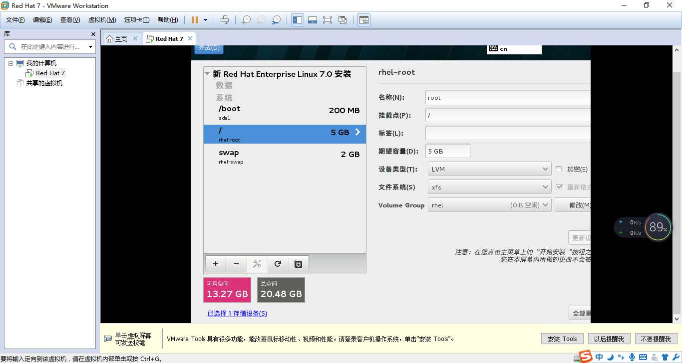The height and width of the screenshot is (363, 682).
Task: Collapse the 我的计算机 tree node
Action: click(x=10, y=63)
